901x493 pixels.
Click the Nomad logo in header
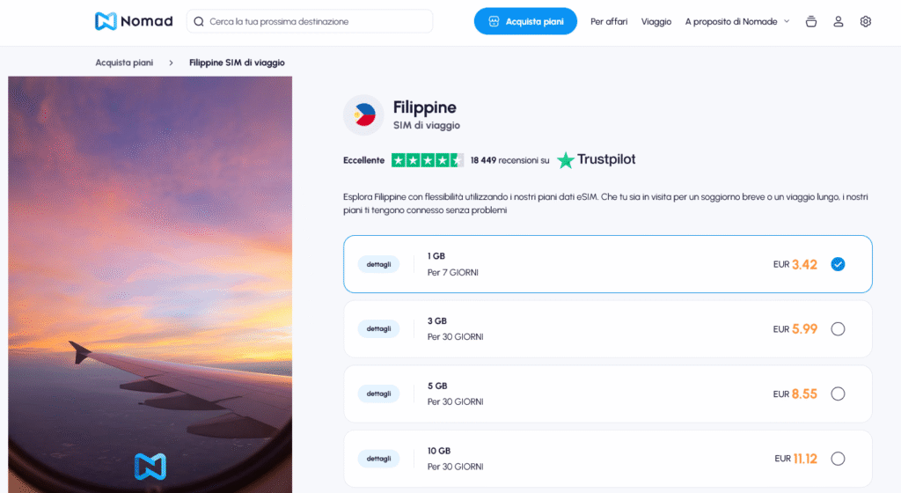[x=134, y=21]
